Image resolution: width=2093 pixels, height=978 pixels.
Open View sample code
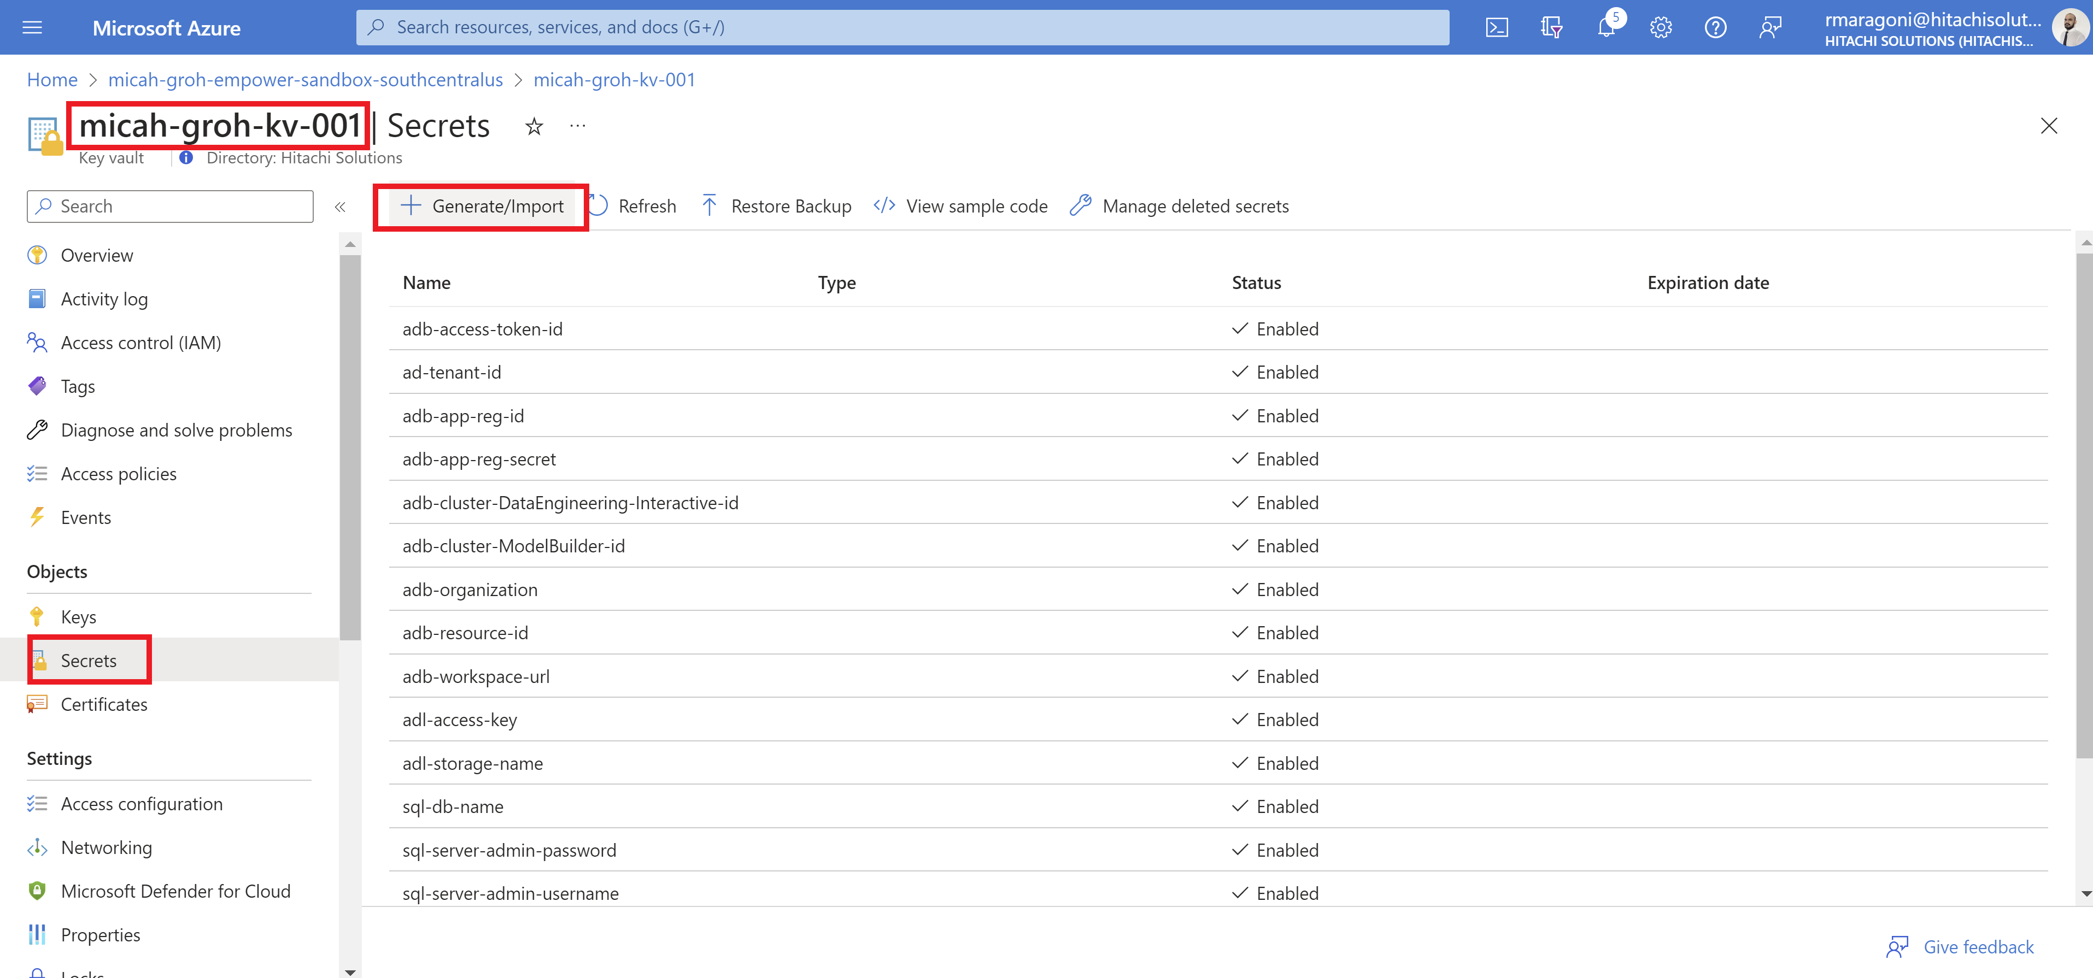tap(960, 207)
